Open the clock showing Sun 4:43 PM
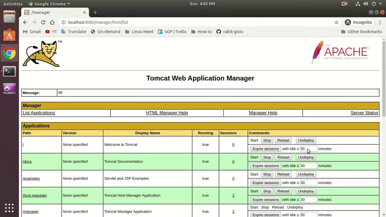Viewport: 386px width, 217px height. click(x=202, y=4)
